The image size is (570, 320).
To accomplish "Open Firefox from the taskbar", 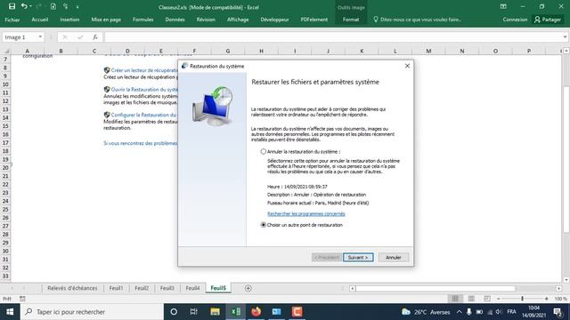I will (256, 312).
